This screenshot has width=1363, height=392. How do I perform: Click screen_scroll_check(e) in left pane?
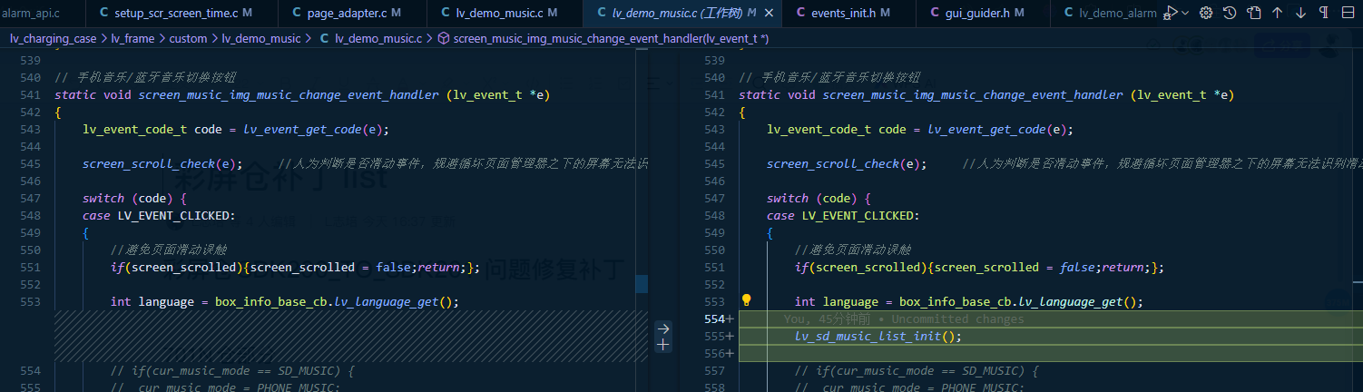[162, 164]
